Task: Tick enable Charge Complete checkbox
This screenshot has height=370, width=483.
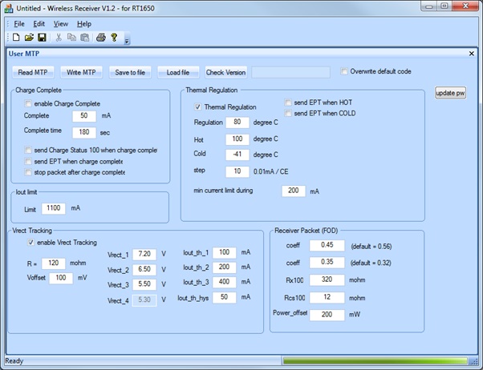Action: (x=28, y=103)
